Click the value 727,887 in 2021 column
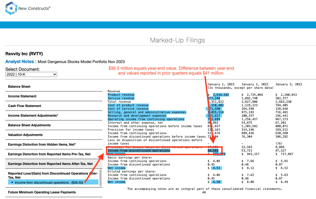 [x=287, y=154]
